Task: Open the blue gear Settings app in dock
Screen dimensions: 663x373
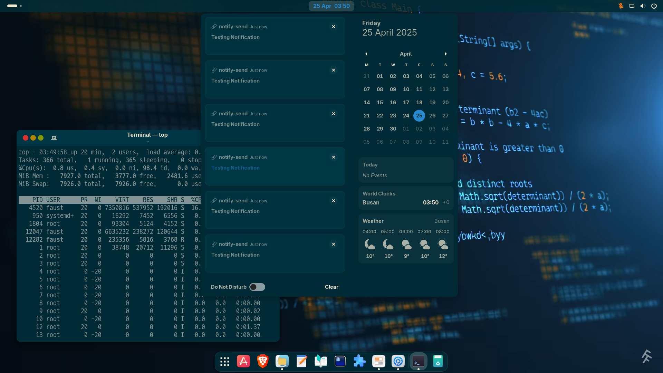Action: 398,361
